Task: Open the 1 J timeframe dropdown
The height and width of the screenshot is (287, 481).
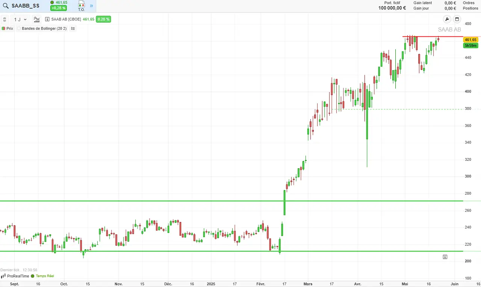Action: coord(20,19)
